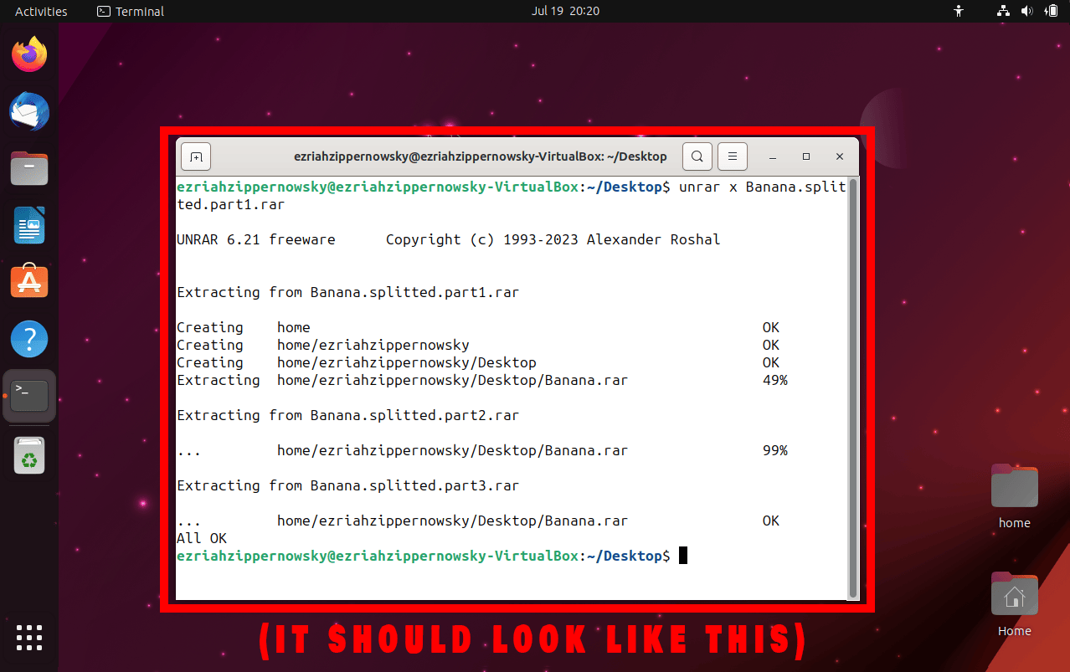Open the terminal search function

[697, 156]
